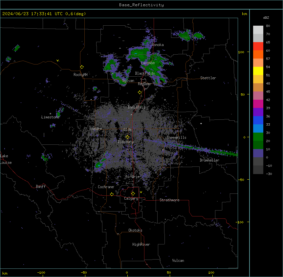Click the RockyMH label
This screenshot has width=283, height=277.
tap(80, 75)
